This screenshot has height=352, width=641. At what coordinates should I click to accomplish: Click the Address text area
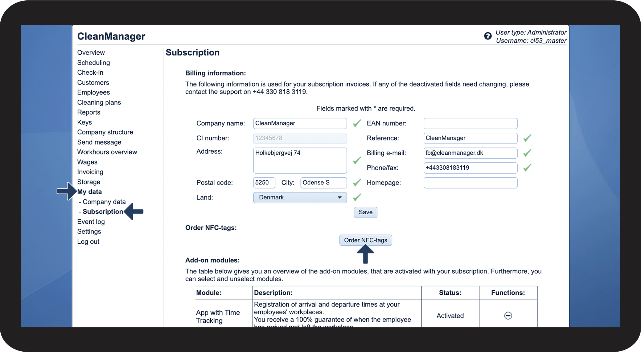pos(300,160)
